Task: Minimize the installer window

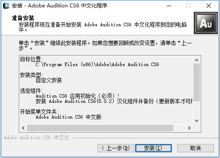Action: [169, 6]
